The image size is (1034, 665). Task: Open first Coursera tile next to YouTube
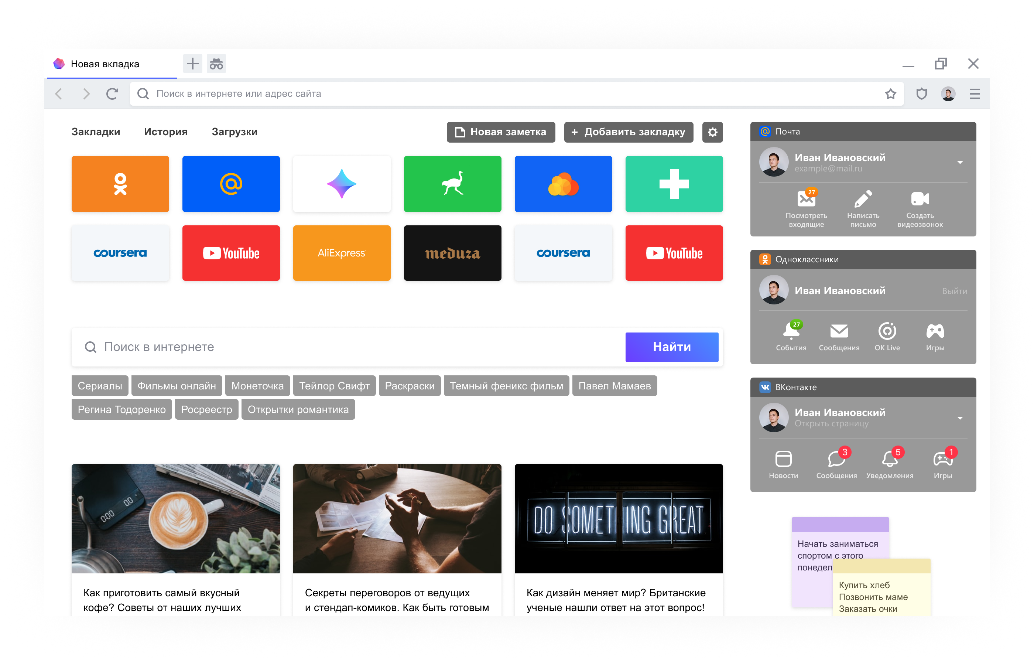coord(120,253)
